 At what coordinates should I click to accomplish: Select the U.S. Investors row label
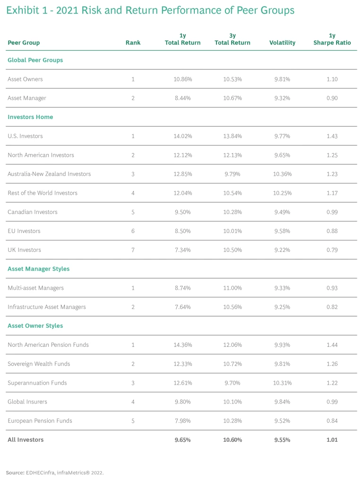click(x=25, y=136)
